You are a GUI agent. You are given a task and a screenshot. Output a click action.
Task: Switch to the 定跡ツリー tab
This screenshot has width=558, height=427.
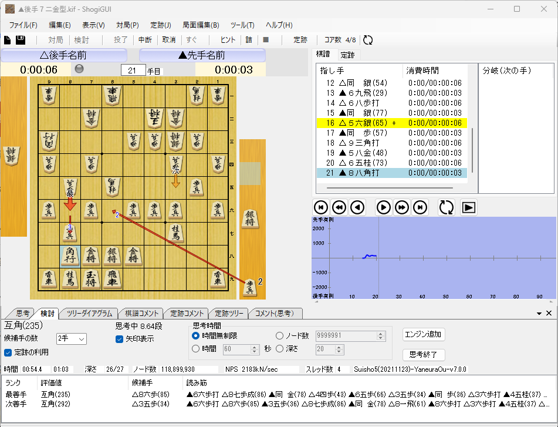[229, 314]
